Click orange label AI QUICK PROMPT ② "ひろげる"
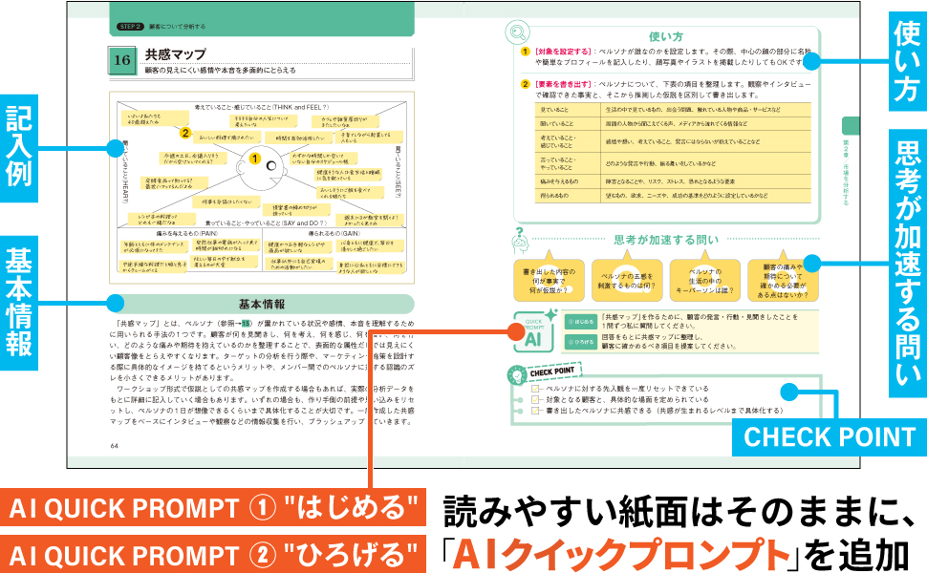 (213, 555)
